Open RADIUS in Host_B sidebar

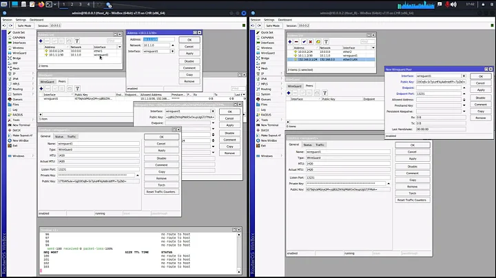(266, 115)
